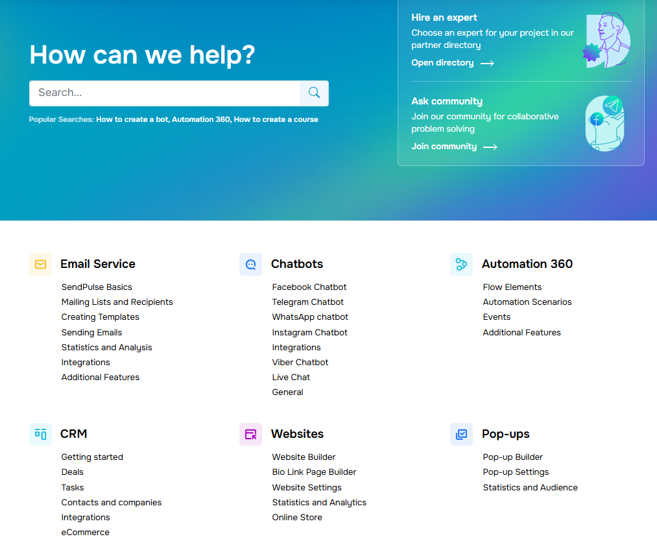View Deals articles
This screenshot has width=657, height=541.
pos(73,472)
